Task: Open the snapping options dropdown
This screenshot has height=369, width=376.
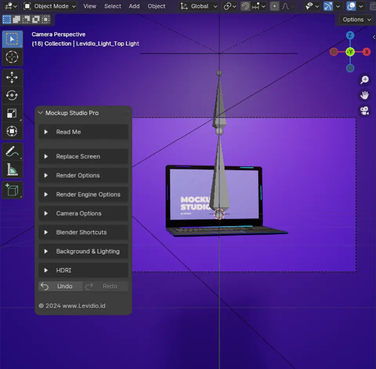Action: pyautogui.click(x=258, y=6)
